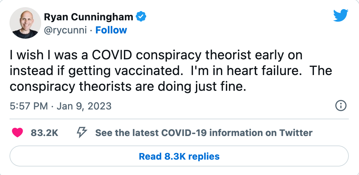See the latest COVID-19 information link
Viewport: 359px width, 175px height.
[204, 133]
